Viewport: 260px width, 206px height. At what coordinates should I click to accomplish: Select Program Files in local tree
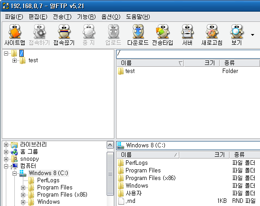pos(55,188)
